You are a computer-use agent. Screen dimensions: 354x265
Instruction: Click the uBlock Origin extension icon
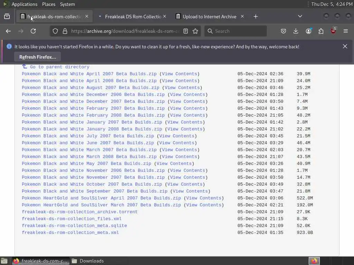(x=334, y=31)
